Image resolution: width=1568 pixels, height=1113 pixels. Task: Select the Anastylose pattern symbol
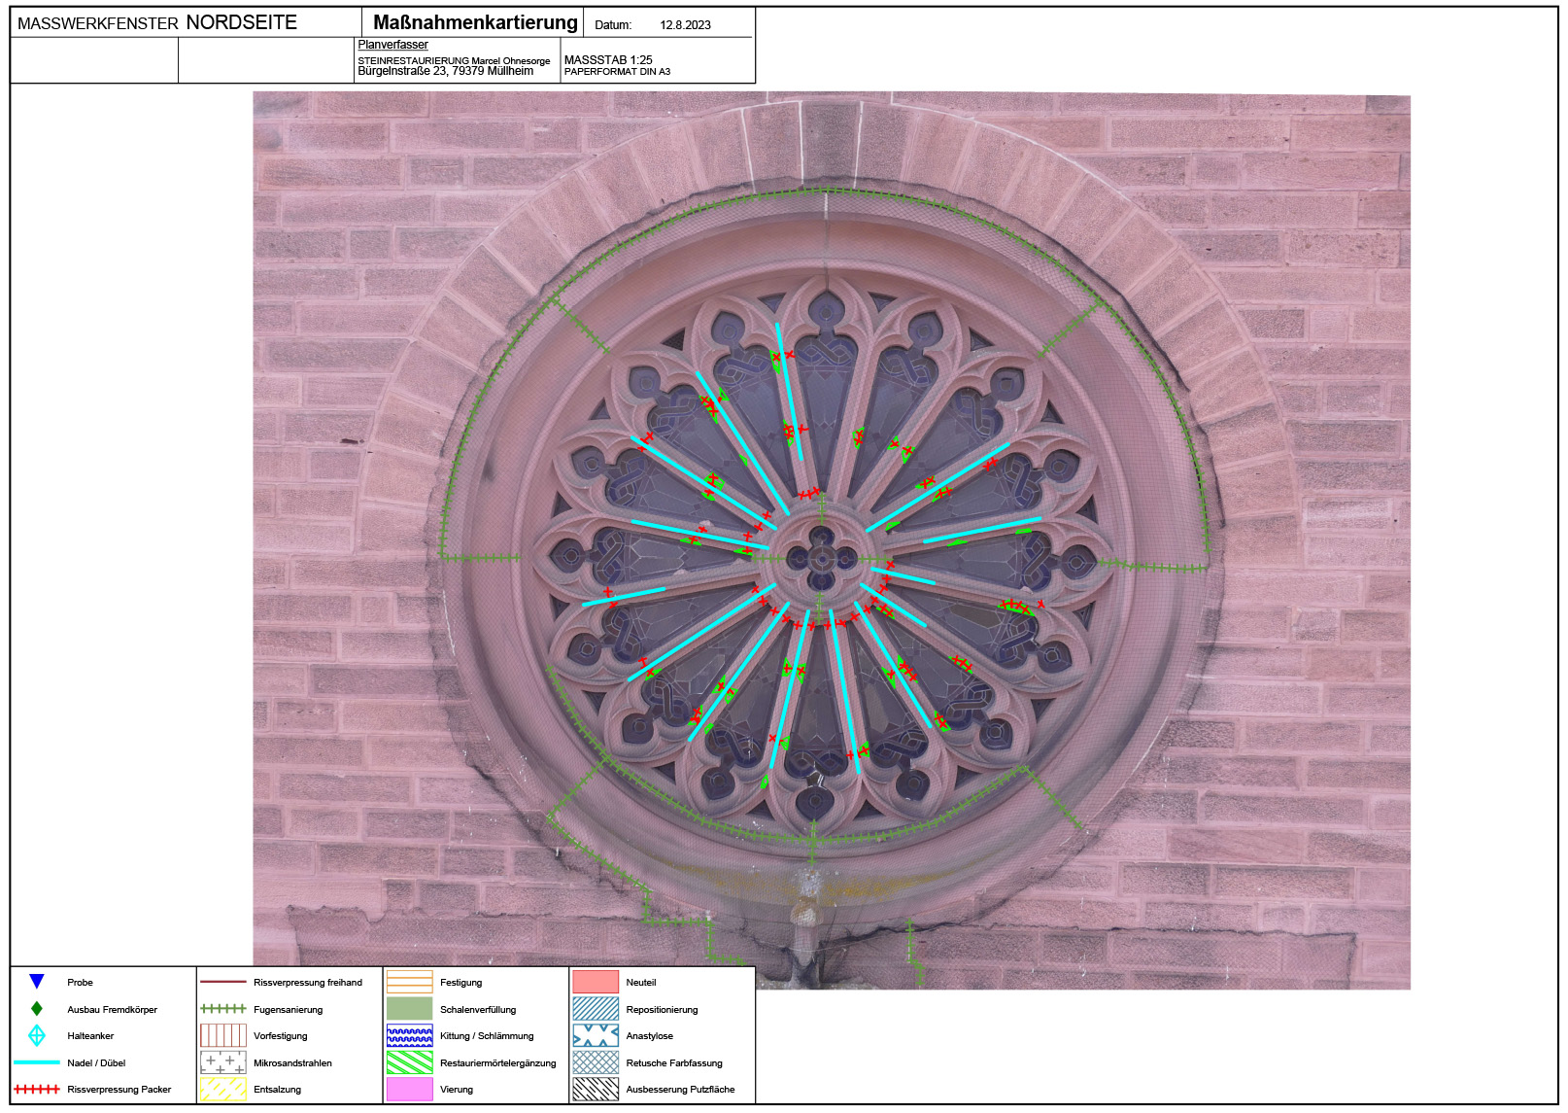point(596,1035)
